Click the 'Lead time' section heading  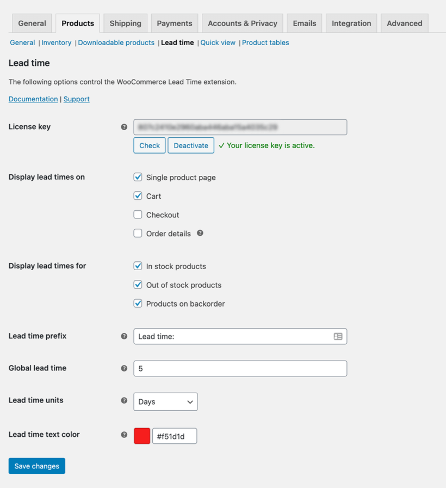click(29, 63)
